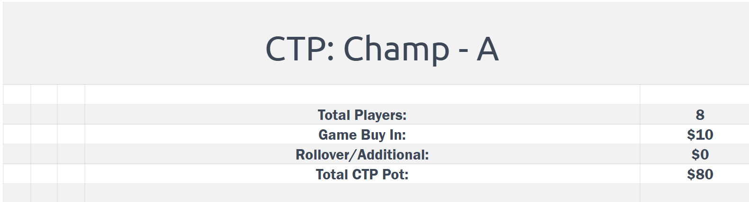Select the "Total Players:" label cell
Screen dimensions: 749x202
362,115
